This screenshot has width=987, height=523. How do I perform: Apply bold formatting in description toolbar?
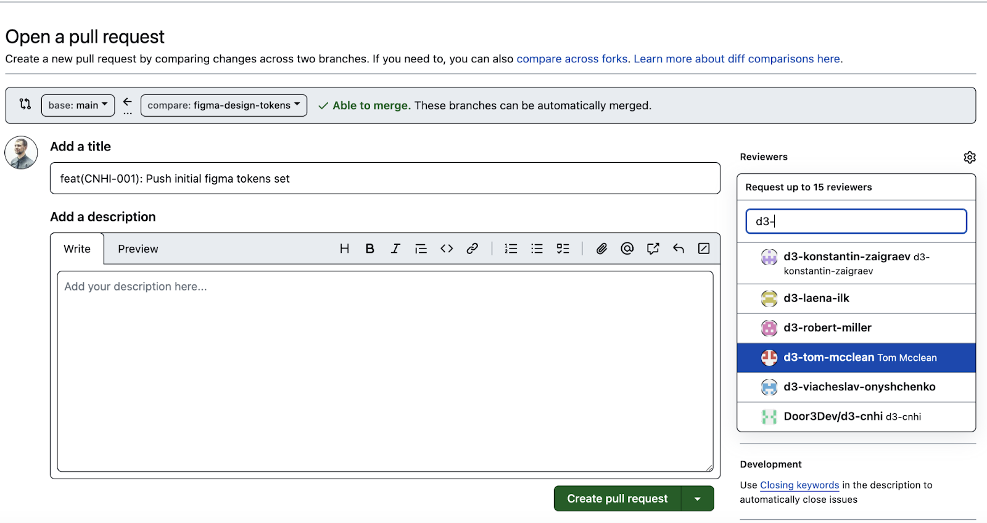coord(370,249)
